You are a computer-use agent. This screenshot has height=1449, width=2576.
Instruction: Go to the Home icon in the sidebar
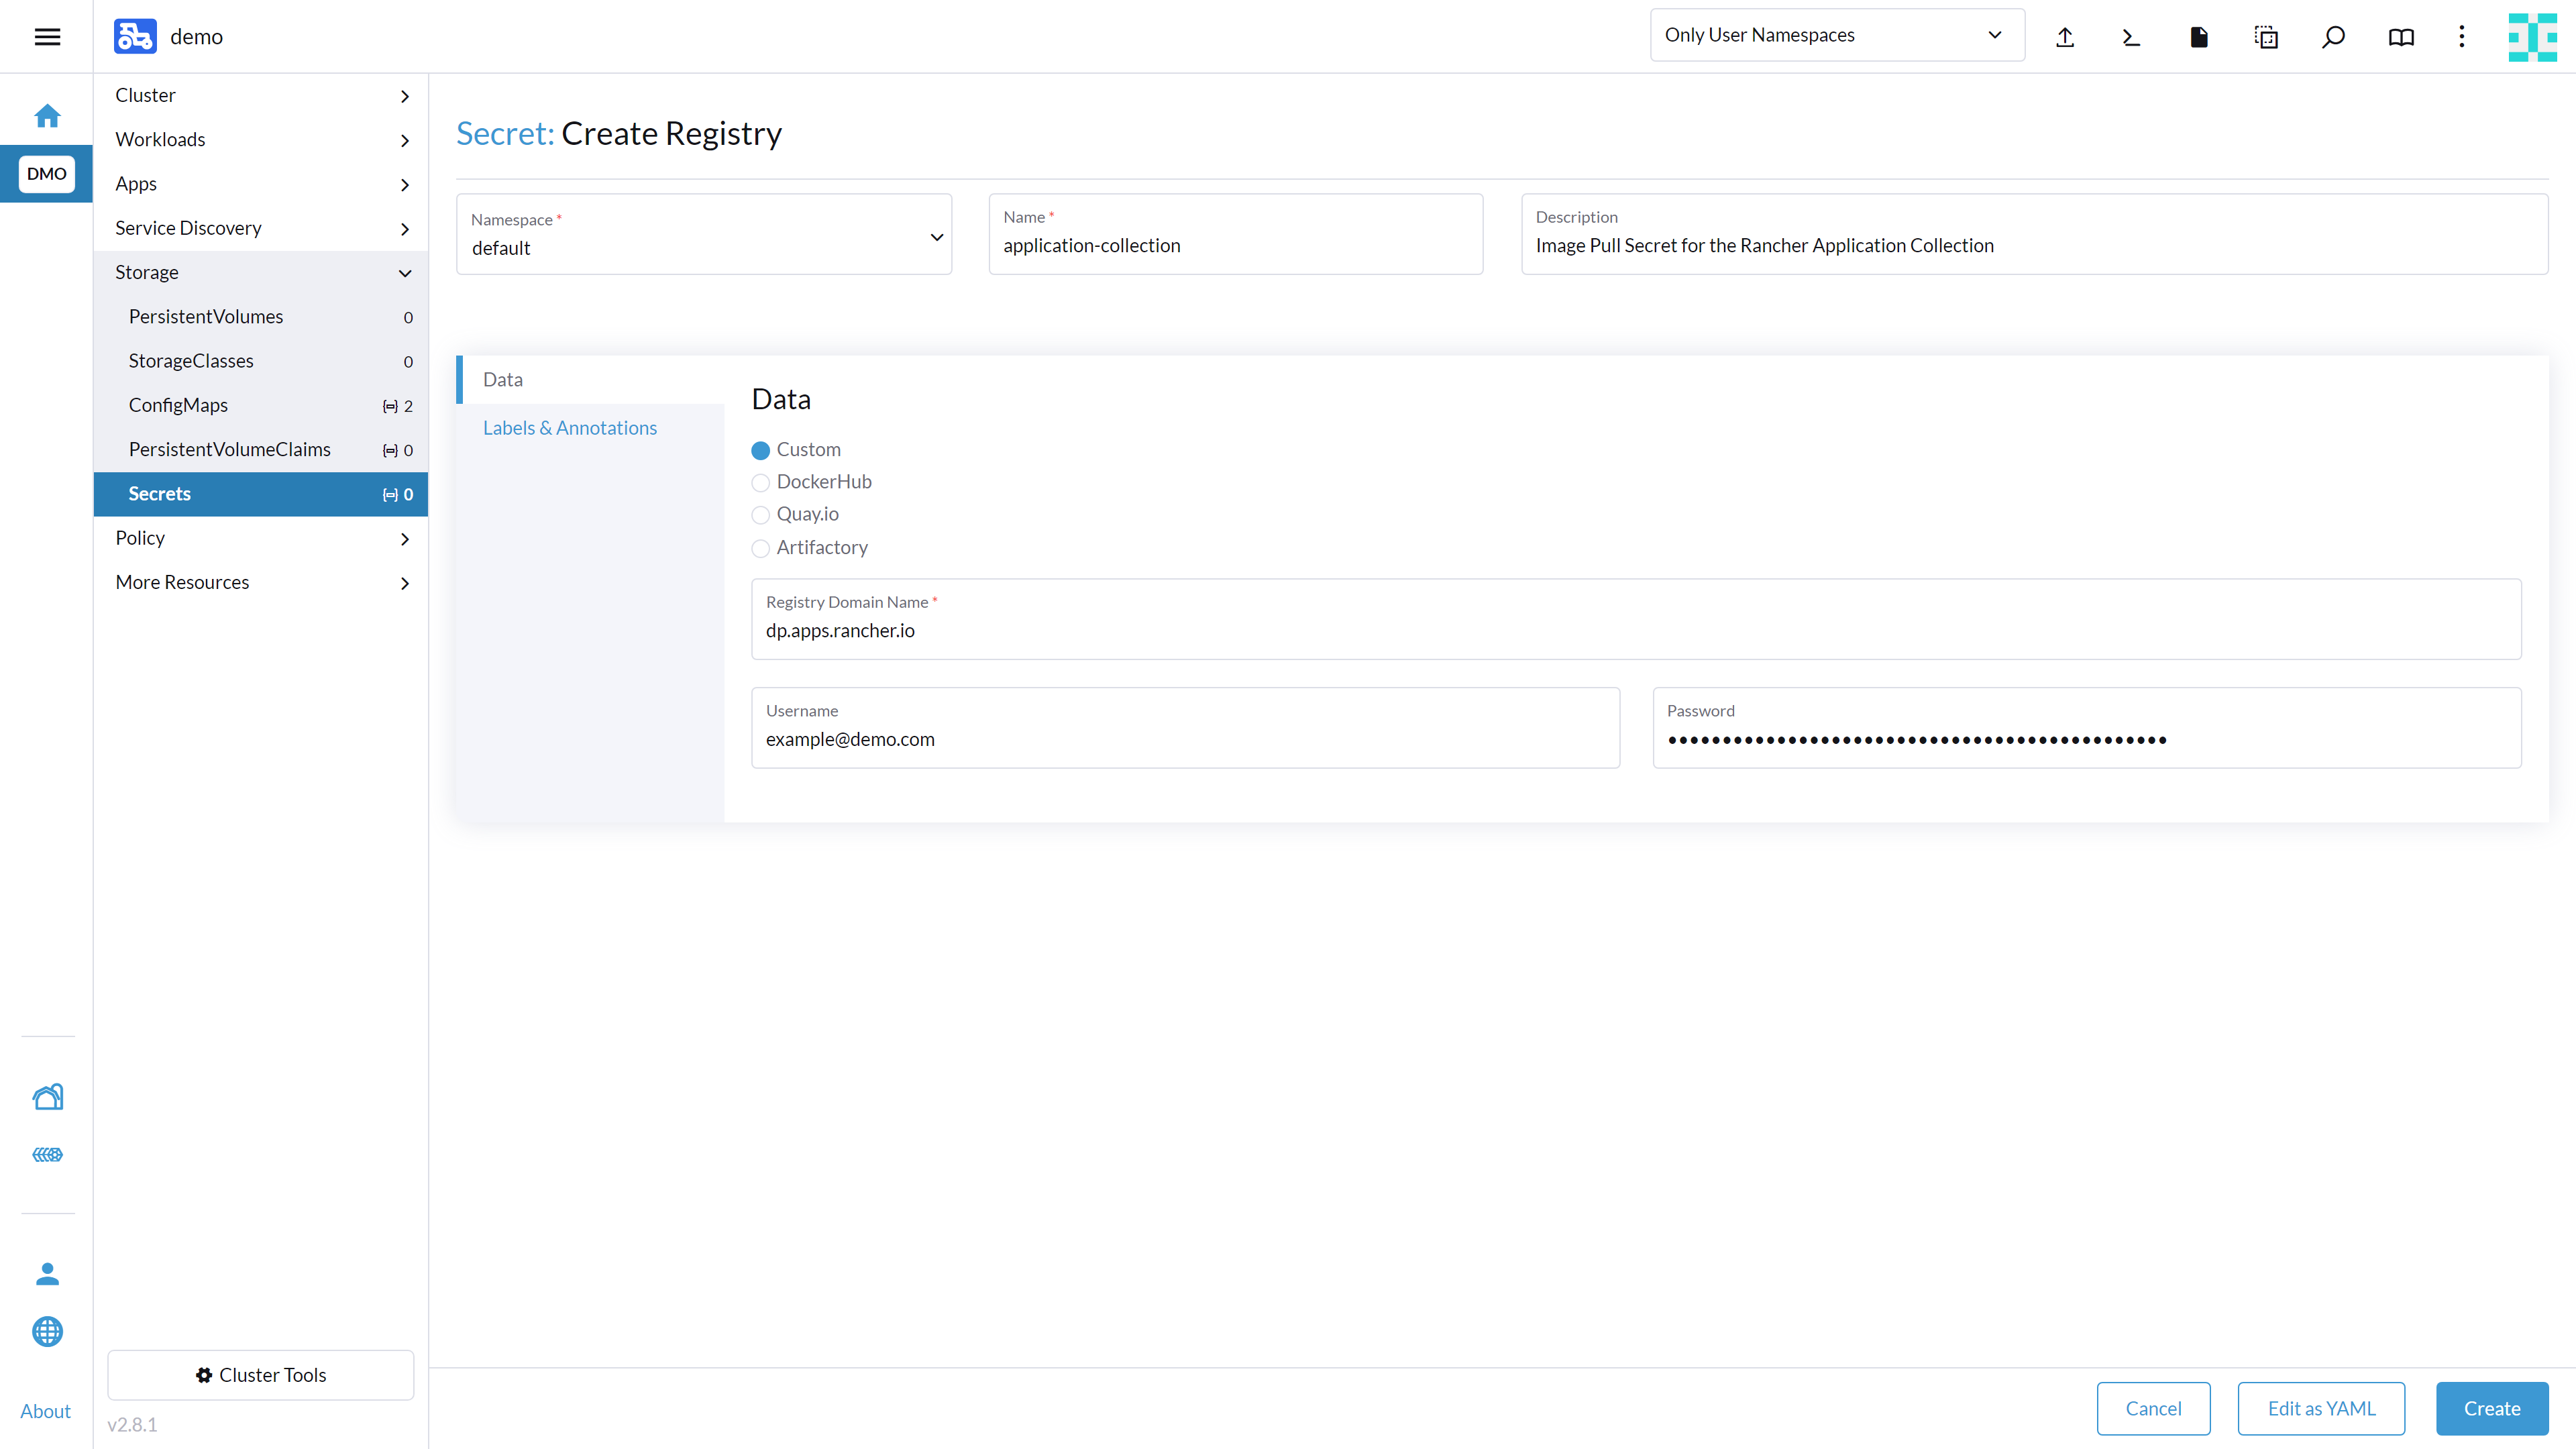[x=47, y=116]
